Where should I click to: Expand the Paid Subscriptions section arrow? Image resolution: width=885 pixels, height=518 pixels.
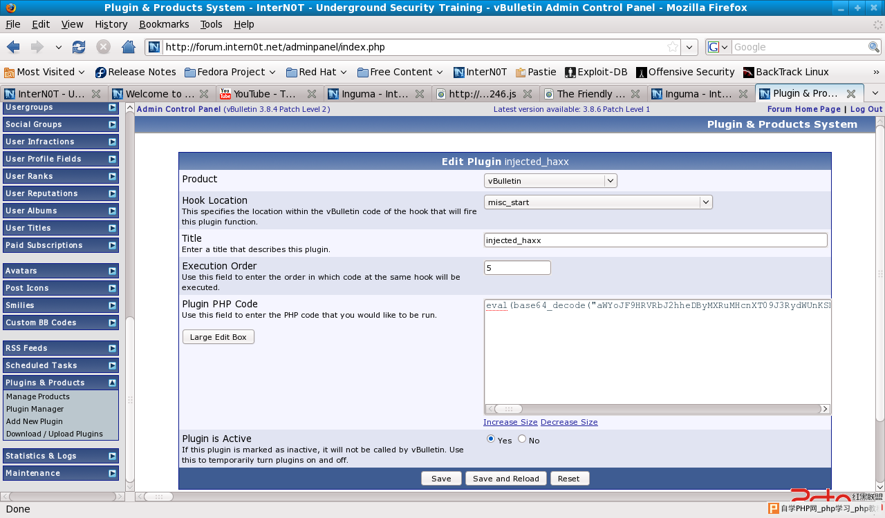pyautogui.click(x=112, y=245)
